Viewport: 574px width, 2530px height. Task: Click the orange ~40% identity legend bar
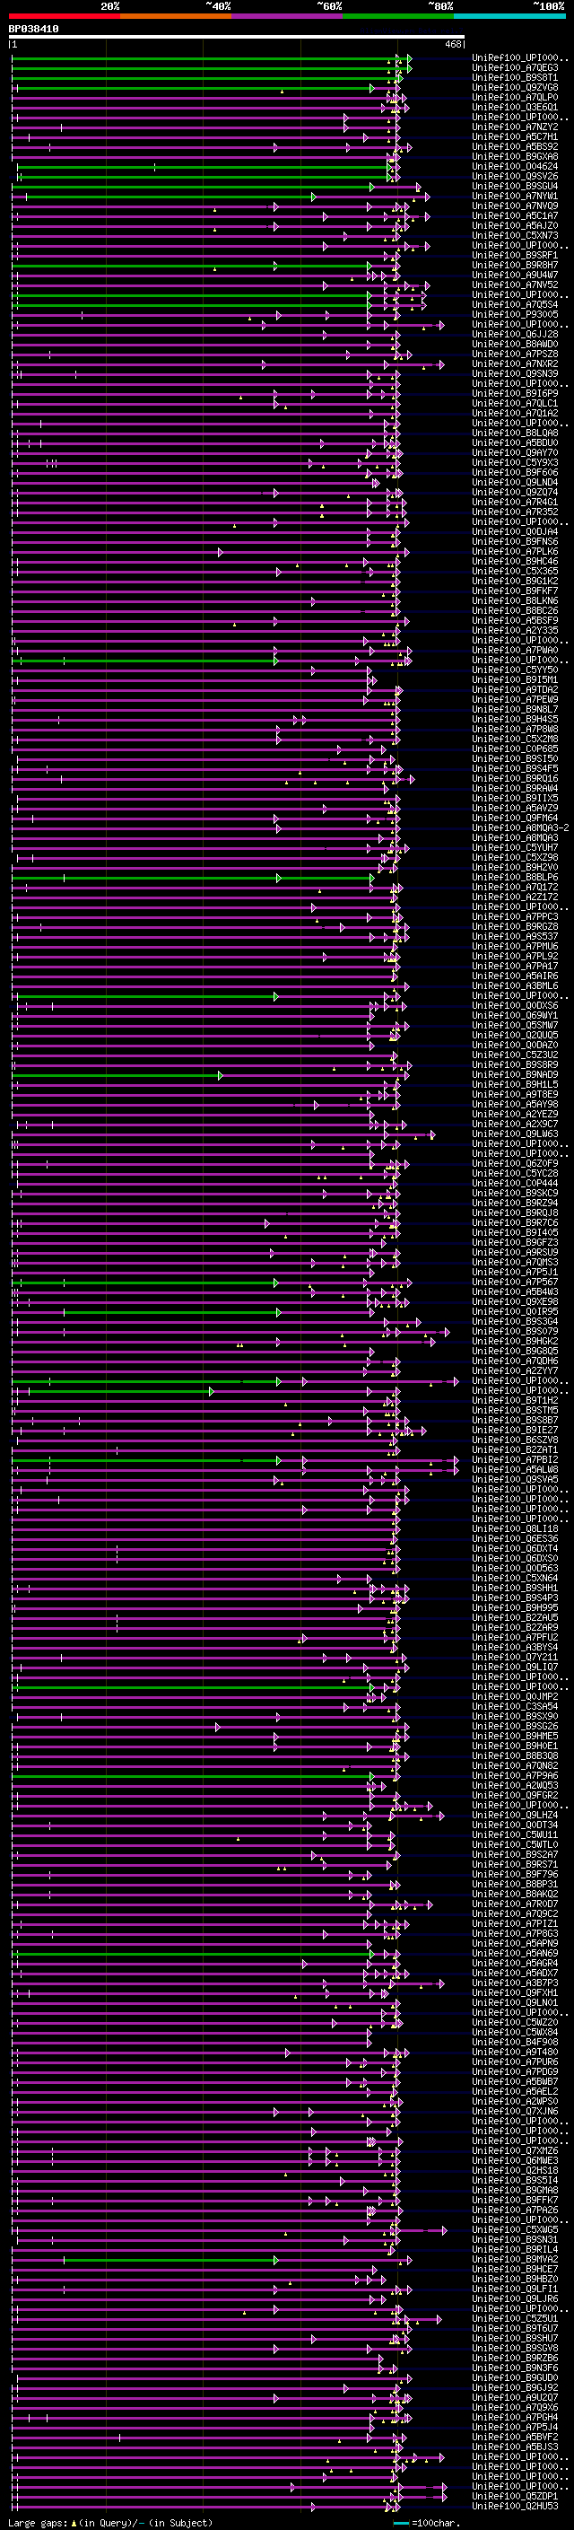(176, 16)
